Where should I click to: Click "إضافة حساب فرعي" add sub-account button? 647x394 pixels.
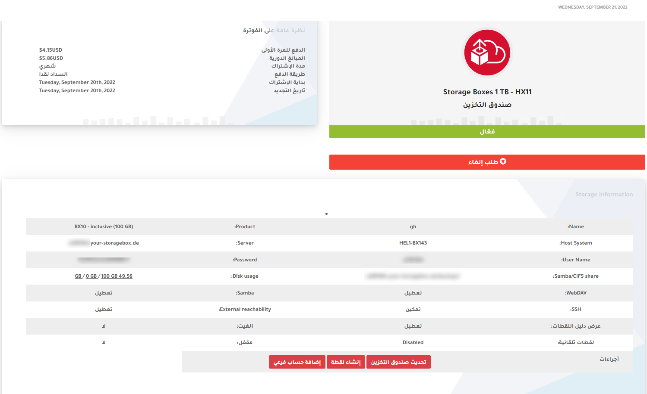297,362
